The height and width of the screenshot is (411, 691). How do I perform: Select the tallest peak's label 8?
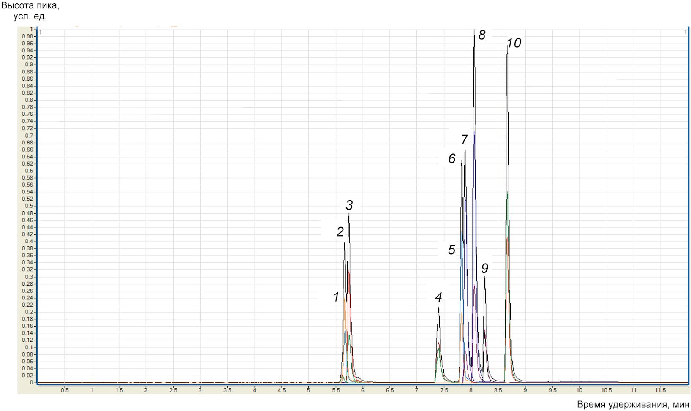pyautogui.click(x=482, y=35)
